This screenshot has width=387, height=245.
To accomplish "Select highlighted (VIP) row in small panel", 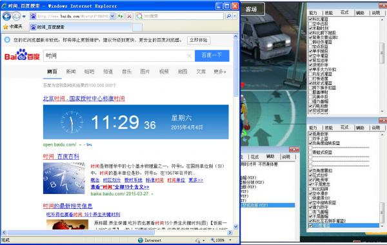I will point(268,205).
